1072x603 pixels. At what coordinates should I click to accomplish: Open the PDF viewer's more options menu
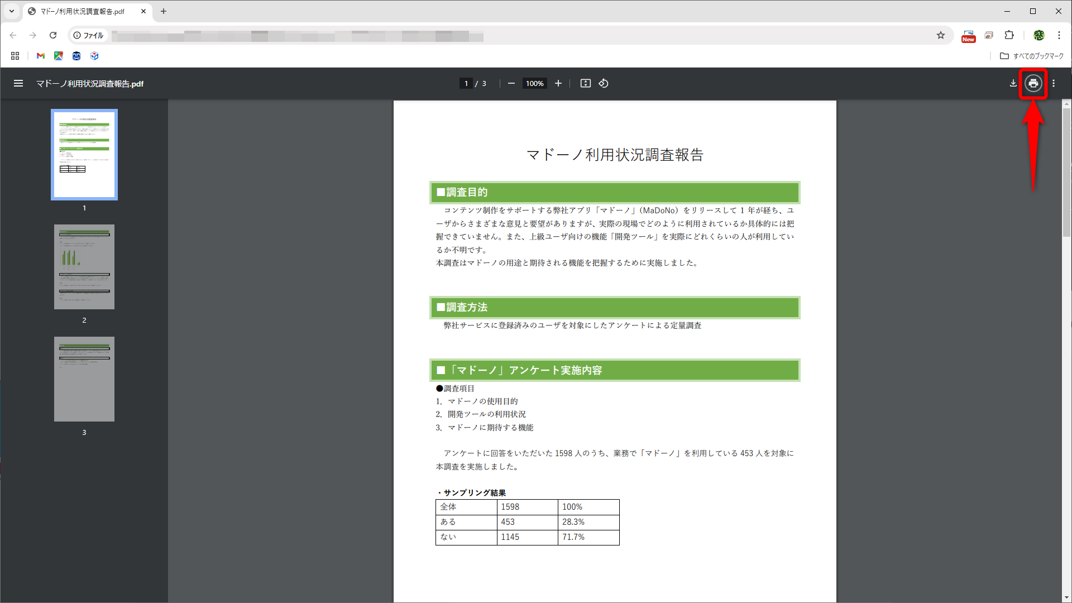(1054, 83)
